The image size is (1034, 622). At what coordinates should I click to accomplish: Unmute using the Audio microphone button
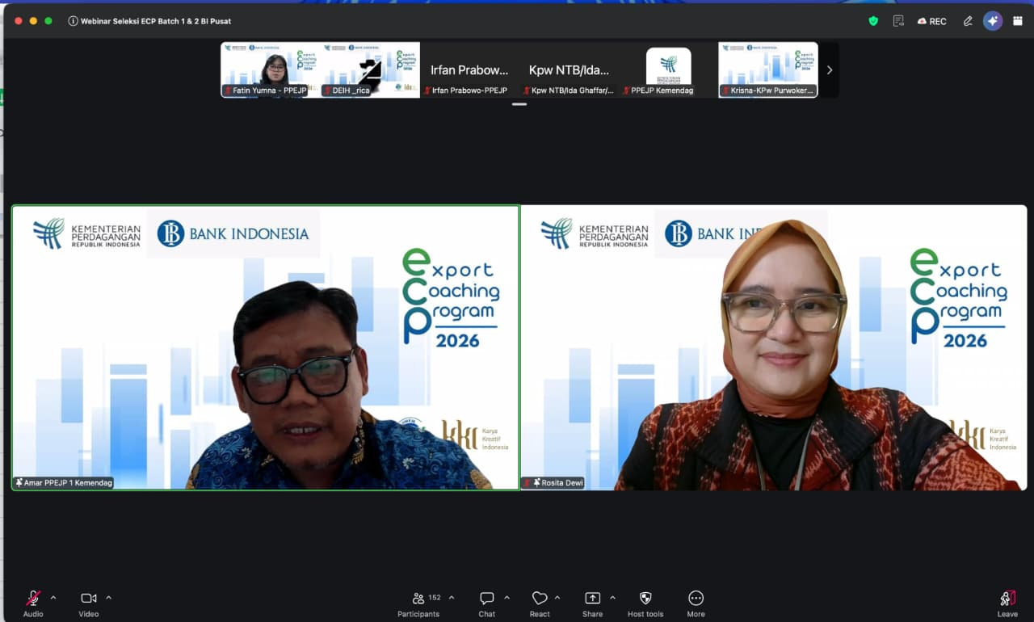pos(33,603)
